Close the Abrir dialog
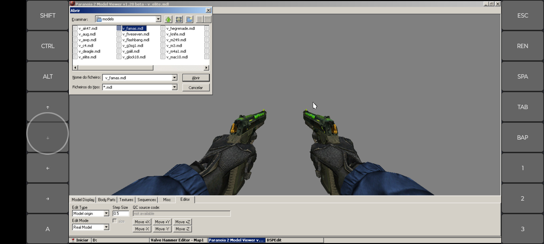544x244 pixels. [x=208, y=11]
